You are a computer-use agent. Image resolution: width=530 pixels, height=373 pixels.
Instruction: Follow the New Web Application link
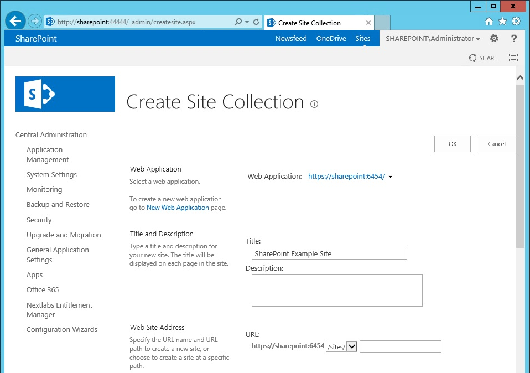(178, 208)
